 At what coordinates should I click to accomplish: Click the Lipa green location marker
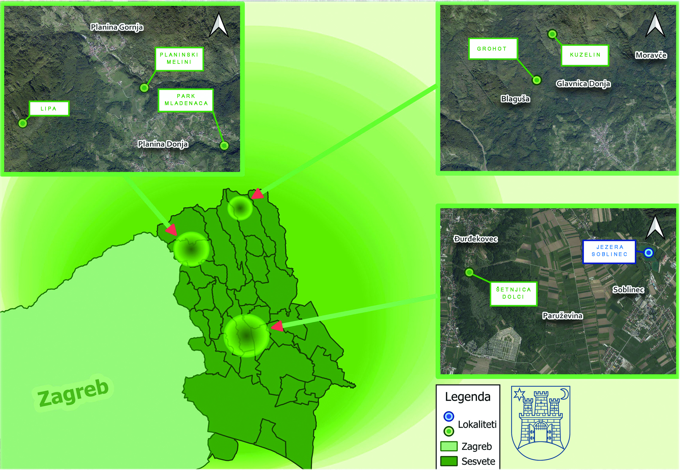click(22, 123)
